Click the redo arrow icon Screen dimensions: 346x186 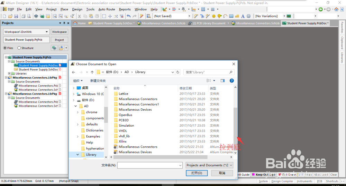(134, 16)
